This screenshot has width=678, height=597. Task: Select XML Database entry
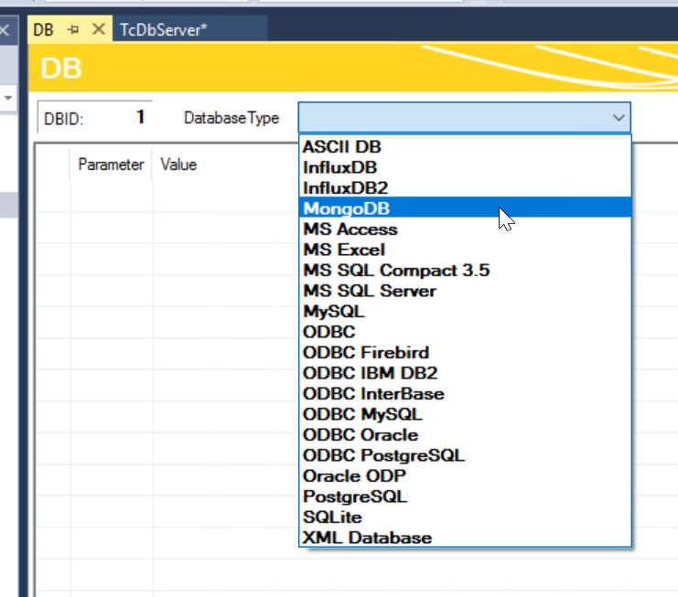[x=465, y=538]
